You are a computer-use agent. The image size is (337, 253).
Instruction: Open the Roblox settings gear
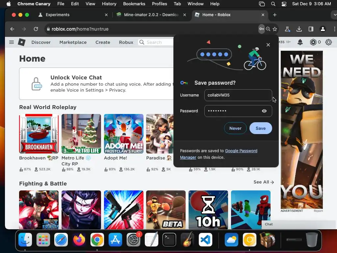coord(328,42)
